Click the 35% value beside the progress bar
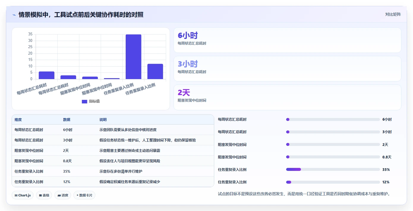This screenshot has width=413, height=211. [x=386, y=170]
